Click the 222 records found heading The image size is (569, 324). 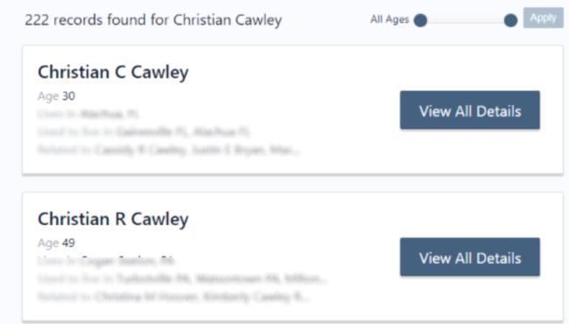(153, 20)
